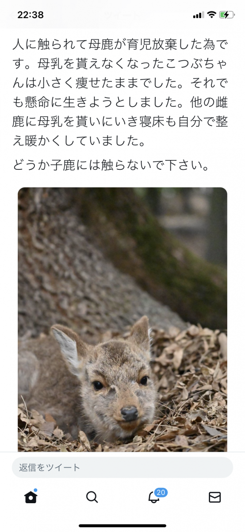Open the Messages envelope tab

point(214,497)
